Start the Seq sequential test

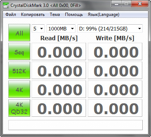pos(19,51)
